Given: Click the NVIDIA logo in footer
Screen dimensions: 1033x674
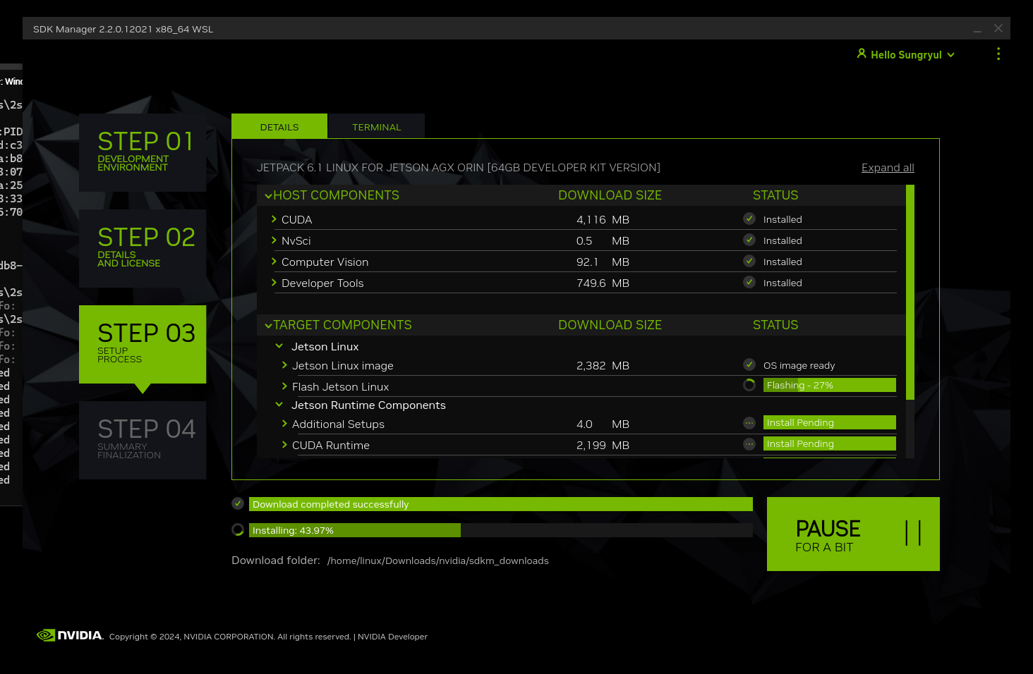Looking at the screenshot, I should [70, 635].
